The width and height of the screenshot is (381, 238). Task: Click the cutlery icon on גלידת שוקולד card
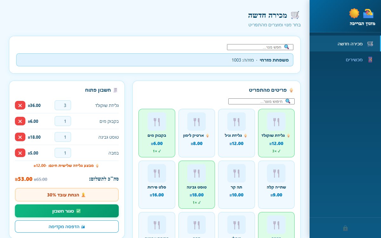276,122
